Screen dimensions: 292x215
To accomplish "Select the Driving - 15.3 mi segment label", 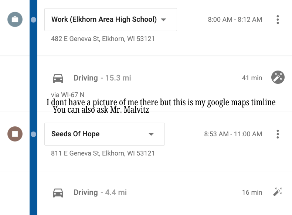I will pyautogui.click(x=102, y=78).
